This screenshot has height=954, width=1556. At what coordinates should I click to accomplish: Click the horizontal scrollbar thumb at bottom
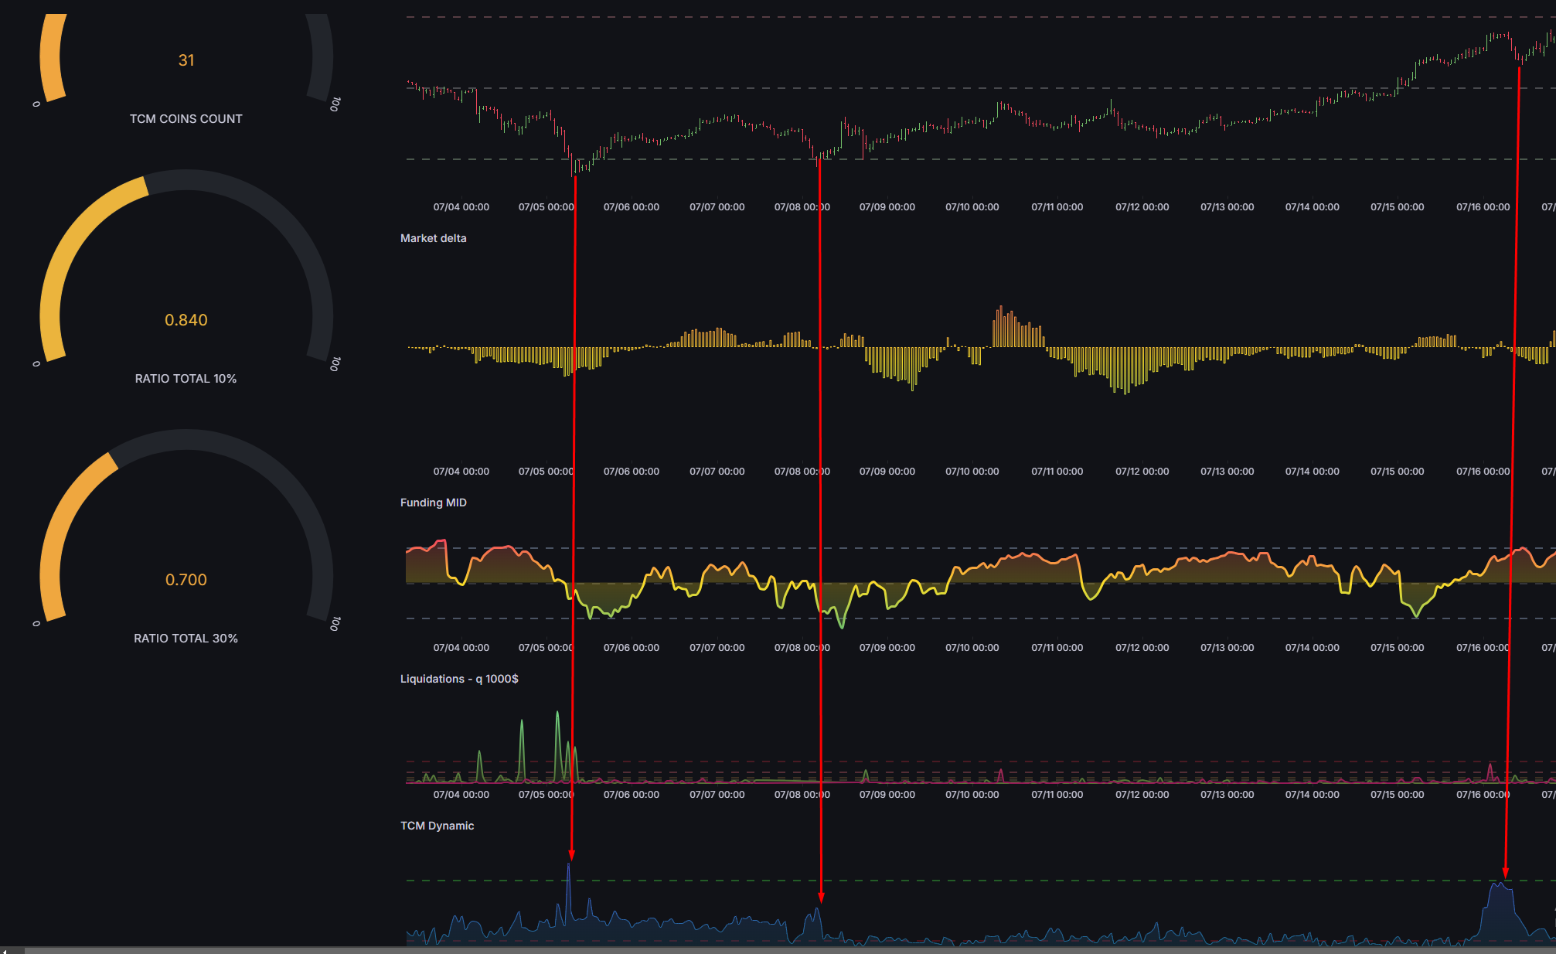coord(773,950)
